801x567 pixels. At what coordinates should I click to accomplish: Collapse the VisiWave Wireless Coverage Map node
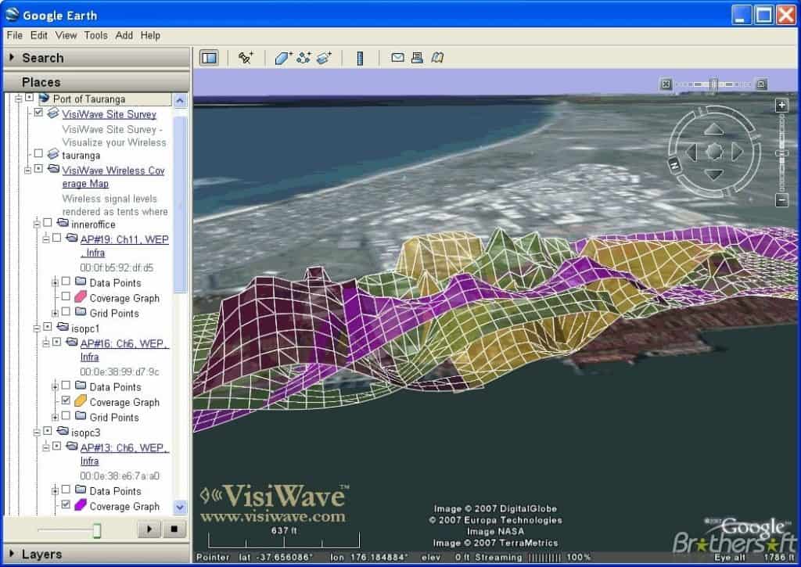pos(27,170)
